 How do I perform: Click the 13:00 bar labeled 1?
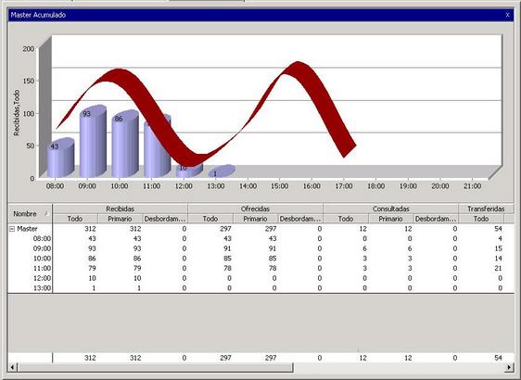pyautogui.click(x=222, y=171)
